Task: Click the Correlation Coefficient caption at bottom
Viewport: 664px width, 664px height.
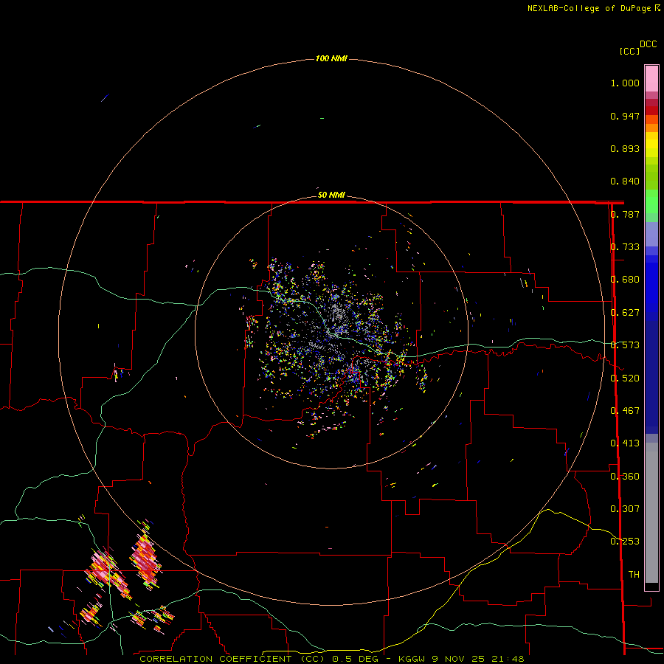Action: tap(331, 659)
